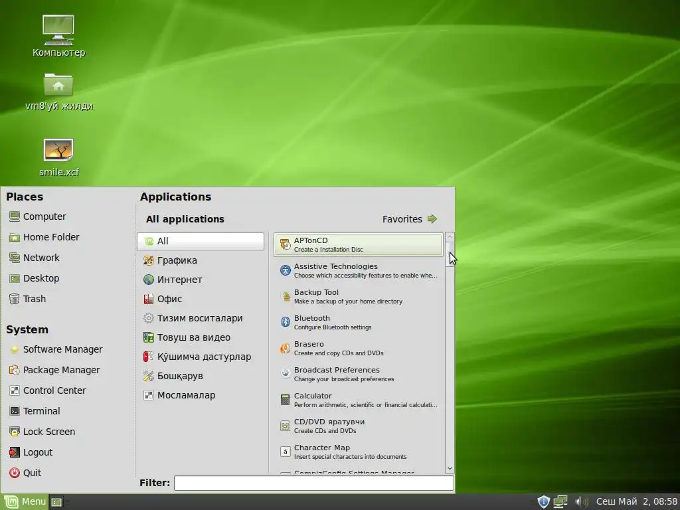
Task: Click scrollbar up arrow in applications list
Action: tap(450, 237)
